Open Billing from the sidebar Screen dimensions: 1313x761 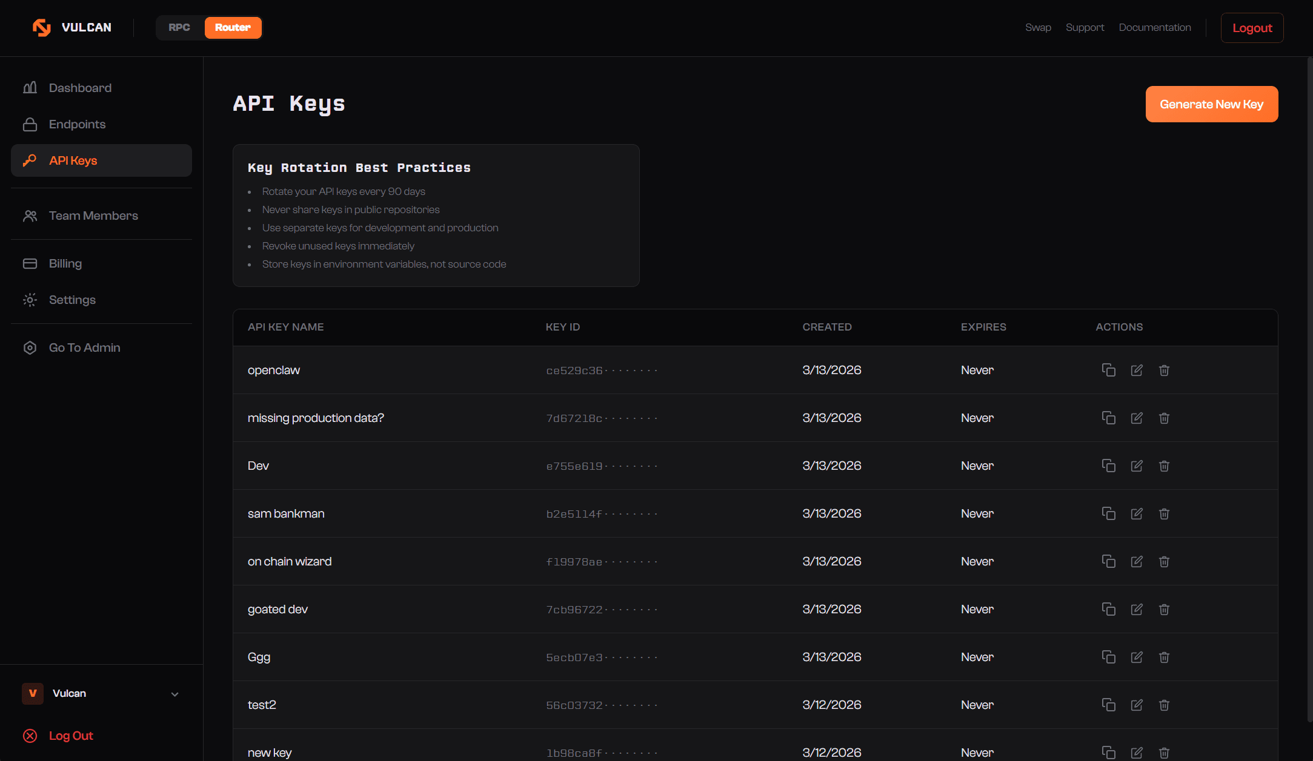pos(65,263)
